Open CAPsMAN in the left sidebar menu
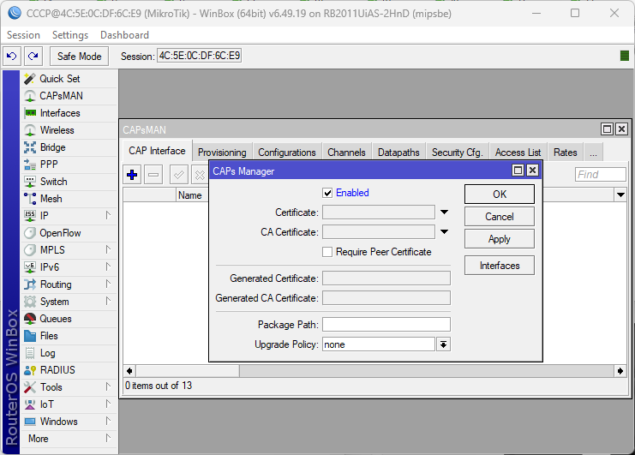635x455 pixels. click(69, 96)
